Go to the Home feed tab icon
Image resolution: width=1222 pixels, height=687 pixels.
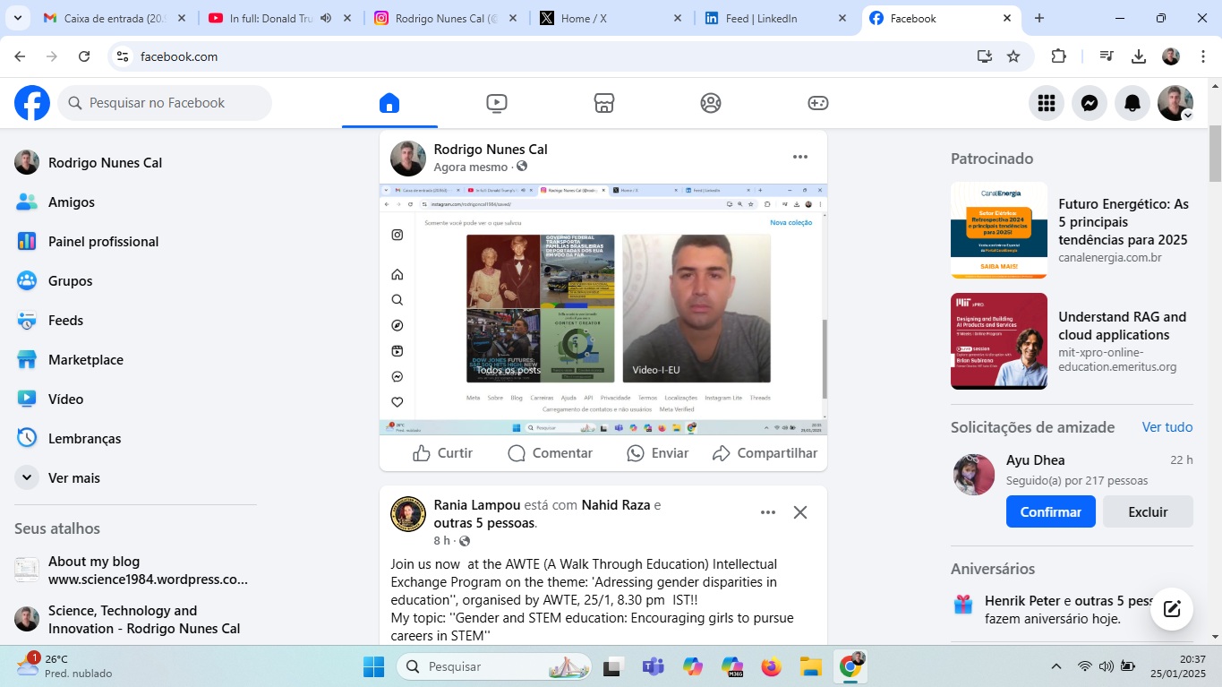pos(389,103)
